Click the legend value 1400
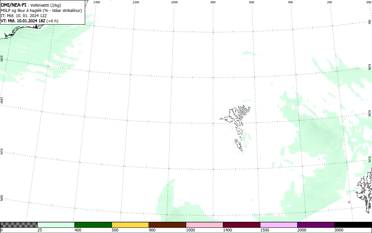372x233 pixels. 228,230
